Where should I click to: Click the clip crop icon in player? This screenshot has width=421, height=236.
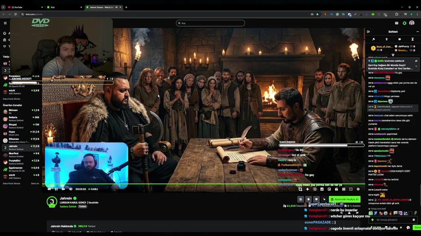click(300, 189)
